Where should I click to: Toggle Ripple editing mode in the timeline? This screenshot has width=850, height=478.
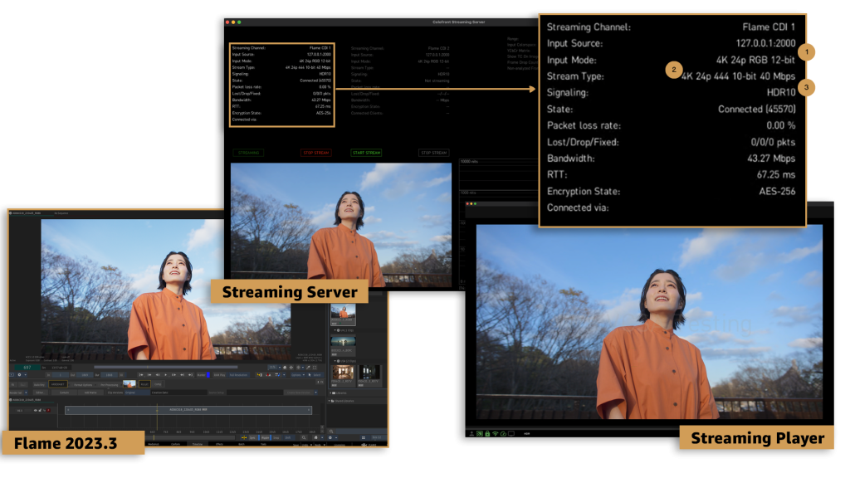point(265,437)
